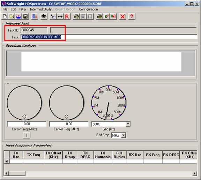This screenshot has width=201, height=180.
Task: Open the Intermod Study menu
Action: 40,9
